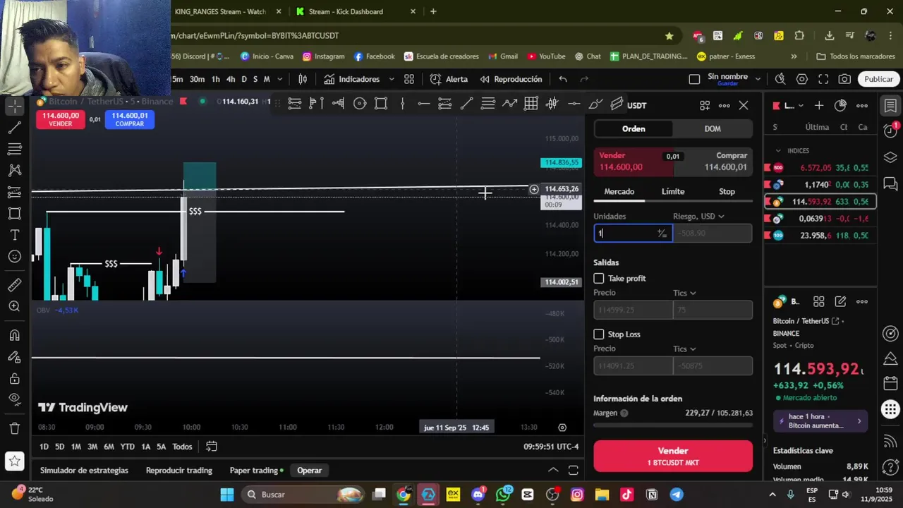Viewport: 903px width, 508px height.
Task: Select the Límite order type tab
Action: point(673,191)
